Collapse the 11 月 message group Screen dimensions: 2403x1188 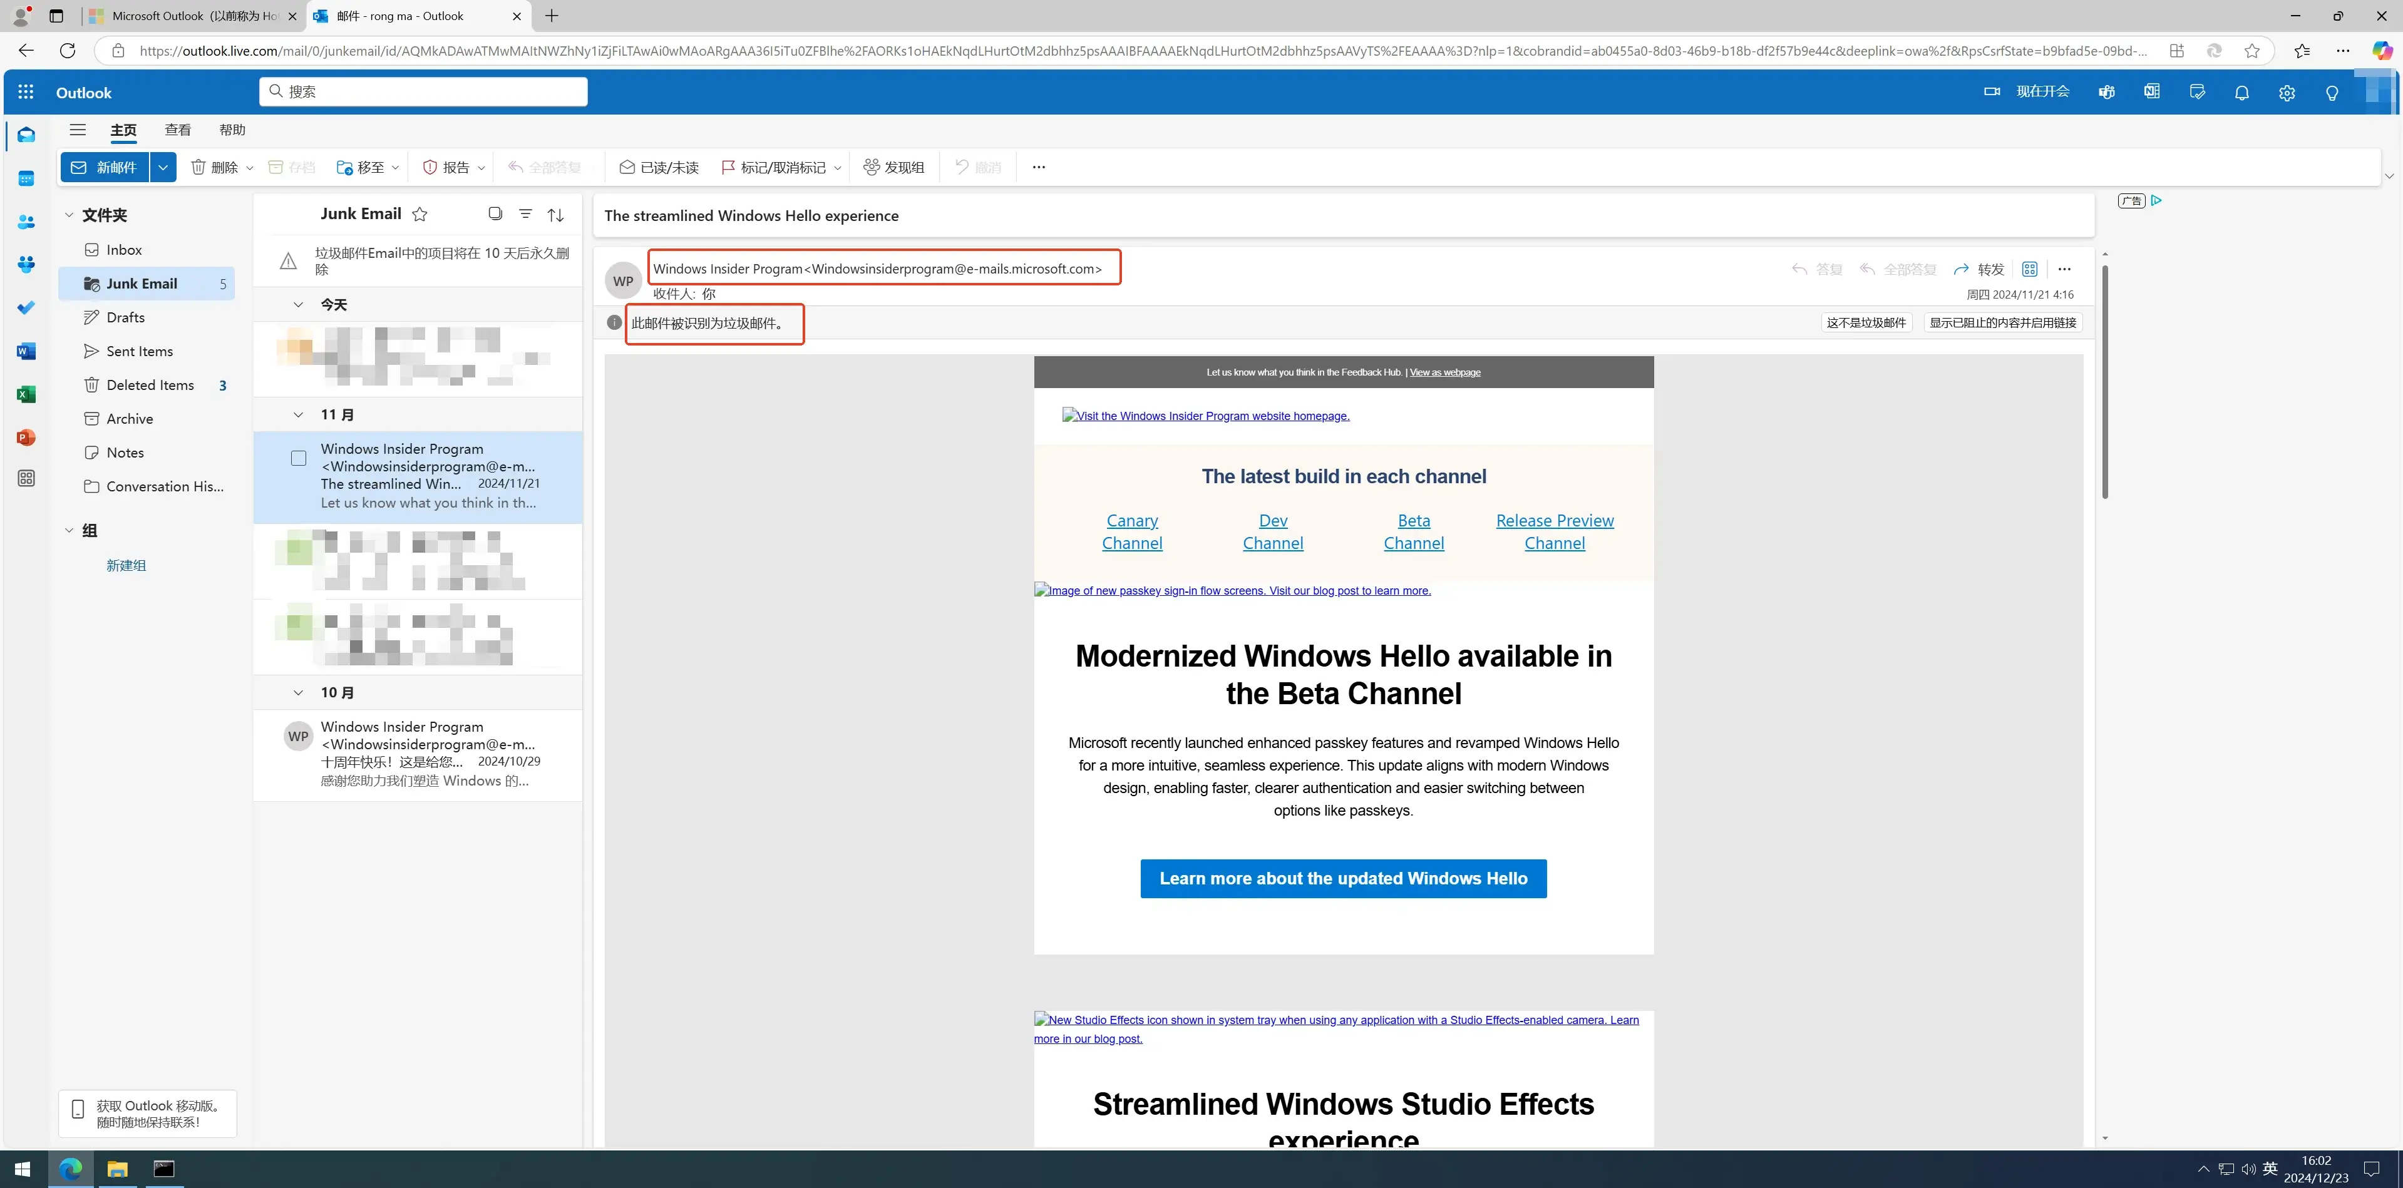[297, 414]
